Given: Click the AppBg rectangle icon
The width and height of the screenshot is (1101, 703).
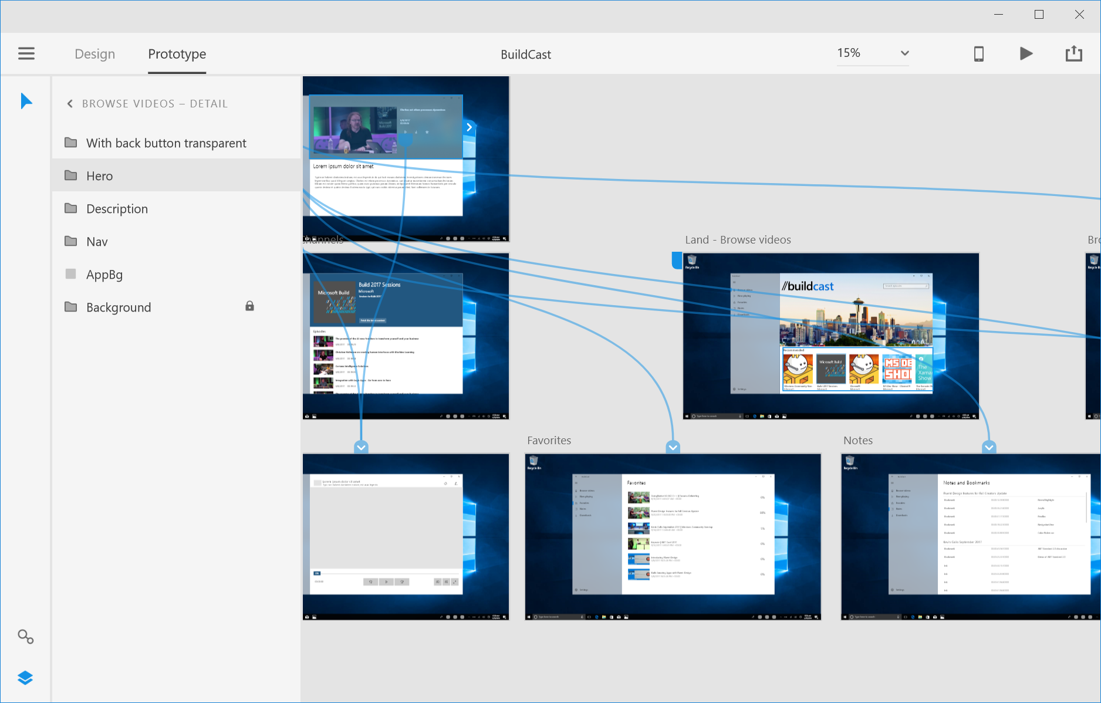Looking at the screenshot, I should (71, 273).
